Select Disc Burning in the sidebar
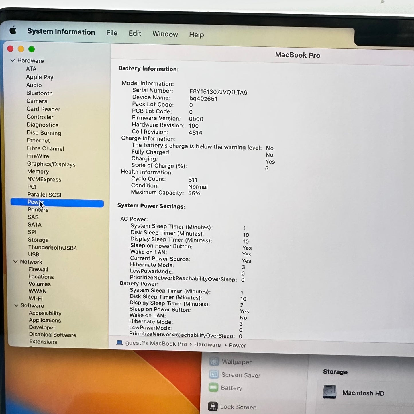 tap(44, 133)
